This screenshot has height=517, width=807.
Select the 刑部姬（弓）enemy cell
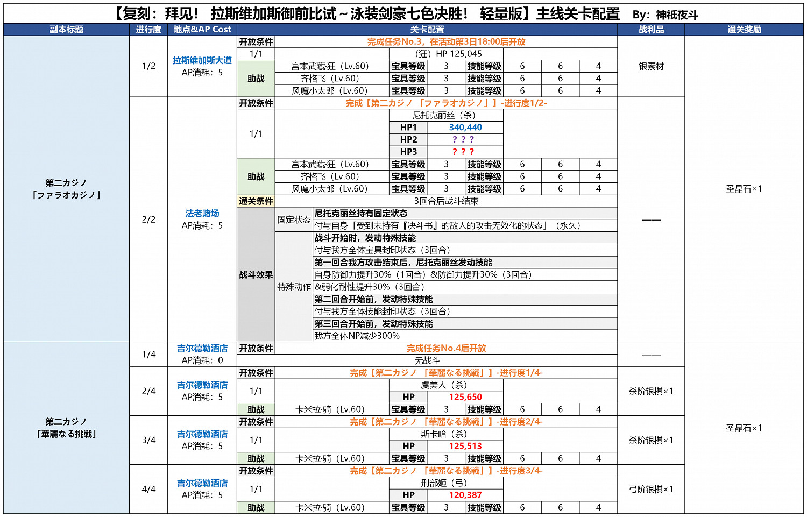(x=445, y=483)
